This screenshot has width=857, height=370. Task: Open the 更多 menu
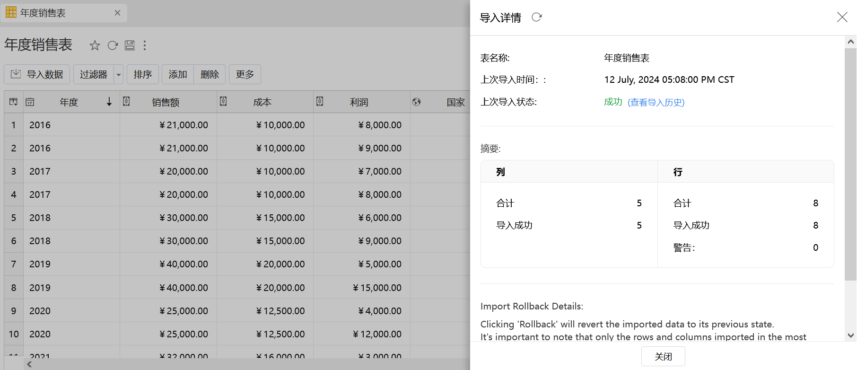245,74
